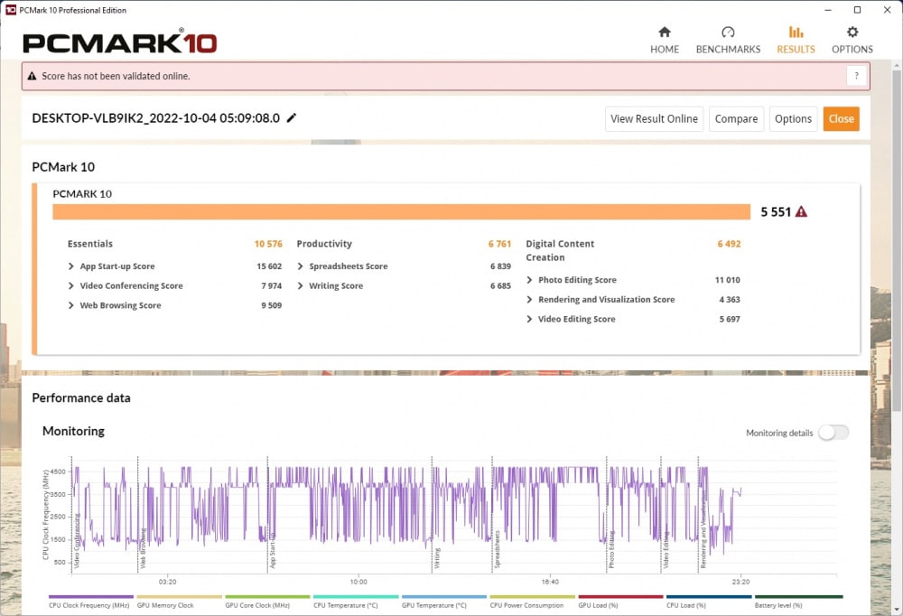Expand App Start-up Score details
This screenshot has width=903, height=616.
[x=70, y=266]
